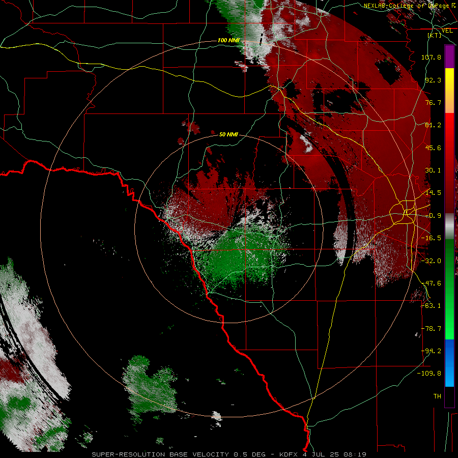Click the 45.6 value on velocity scale
This screenshot has height=458, width=458.
point(433,148)
